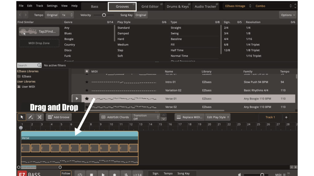The image size is (314, 176).
Task: Switch to the Bass tab
Action: tap(94, 6)
